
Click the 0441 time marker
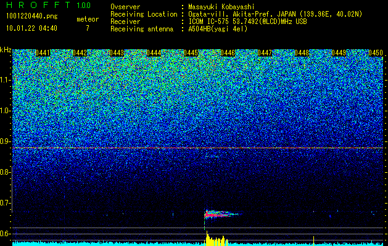[43, 53]
